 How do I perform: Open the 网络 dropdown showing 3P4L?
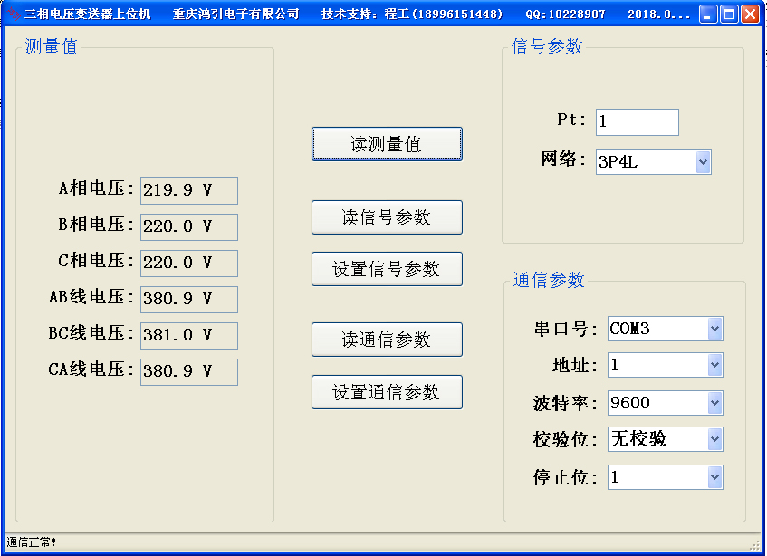coord(653,162)
